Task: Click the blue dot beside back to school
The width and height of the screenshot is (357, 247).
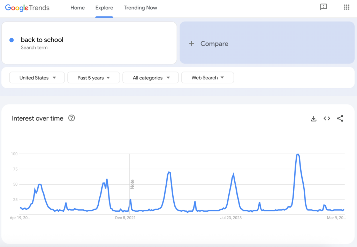Action: click(12, 40)
